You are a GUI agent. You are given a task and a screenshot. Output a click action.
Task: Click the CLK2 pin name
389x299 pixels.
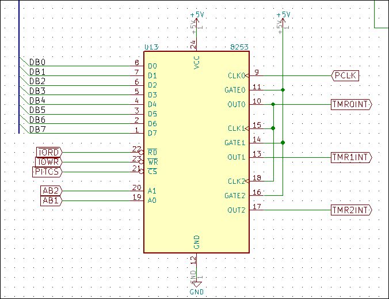tap(237, 181)
